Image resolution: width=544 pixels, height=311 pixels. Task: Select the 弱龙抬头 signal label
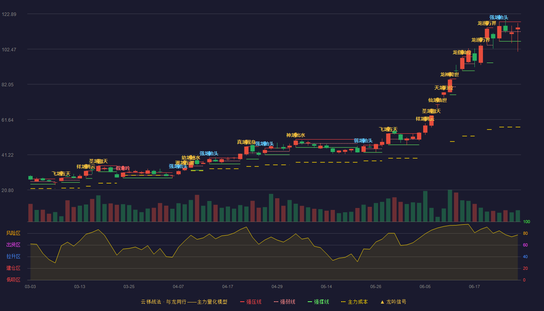363,141
